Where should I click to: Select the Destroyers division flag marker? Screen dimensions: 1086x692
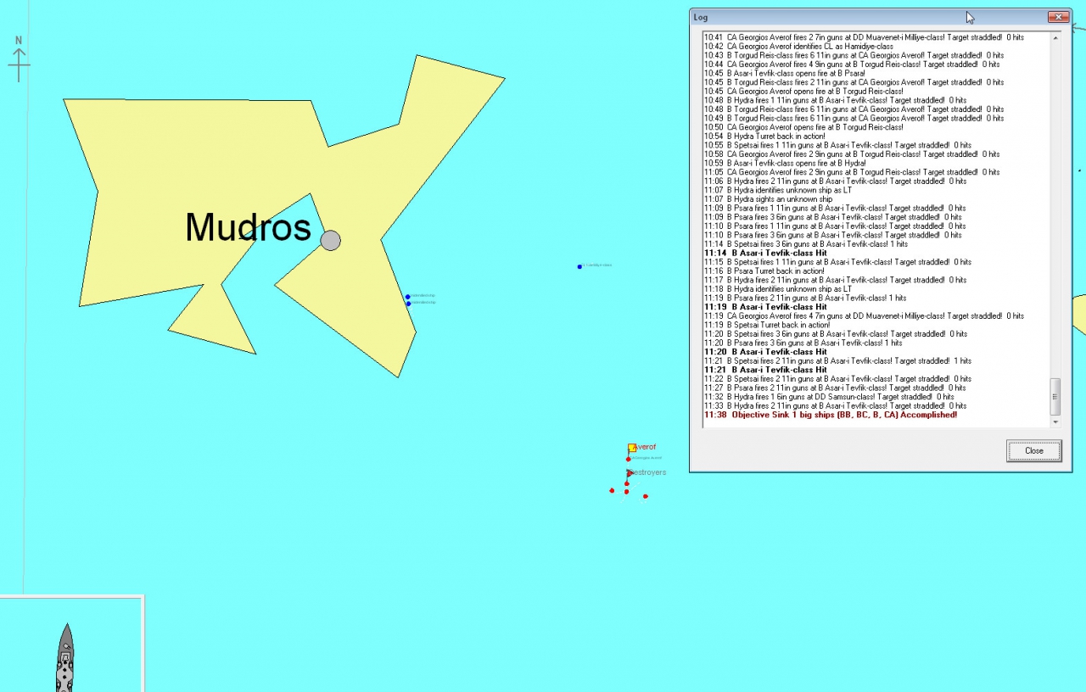click(630, 473)
